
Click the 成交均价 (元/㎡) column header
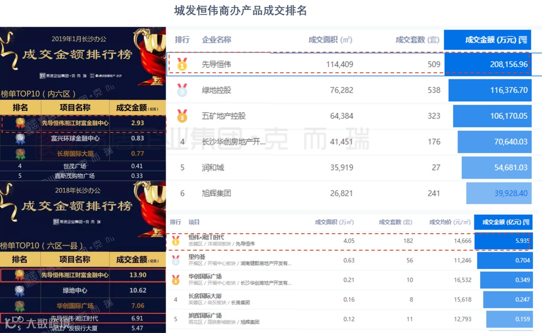tap(450, 222)
